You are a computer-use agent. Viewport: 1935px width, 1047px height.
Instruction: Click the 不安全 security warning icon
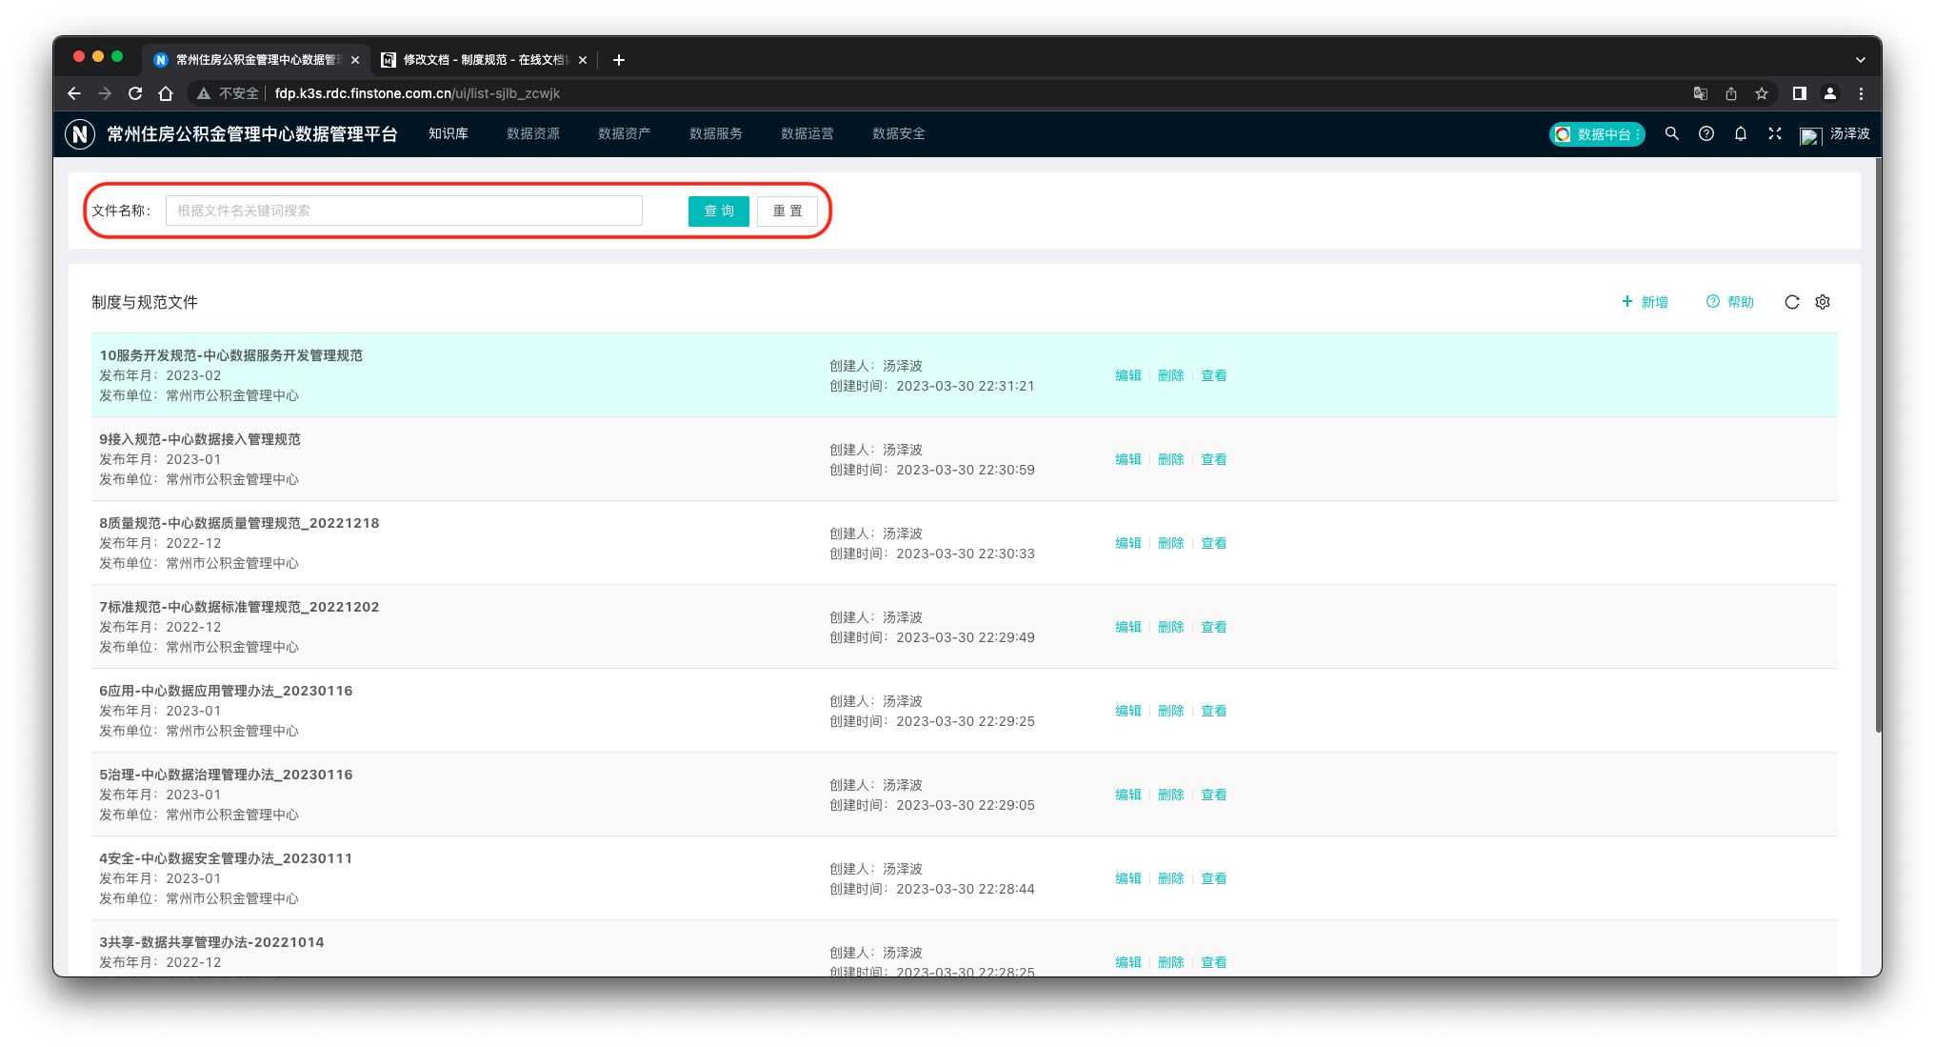[203, 93]
